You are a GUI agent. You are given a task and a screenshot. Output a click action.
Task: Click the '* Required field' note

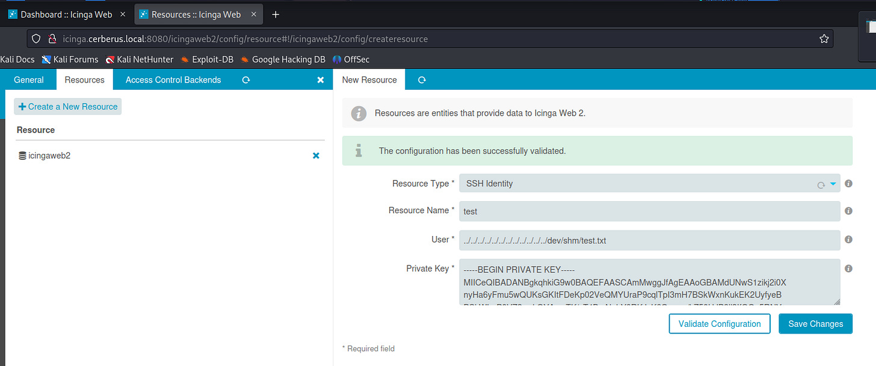coord(368,349)
